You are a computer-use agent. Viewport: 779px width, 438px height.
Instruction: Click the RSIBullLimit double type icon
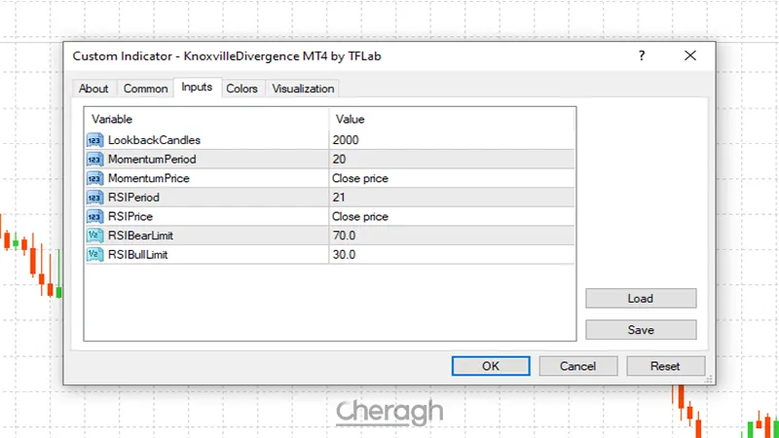[94, 254]
